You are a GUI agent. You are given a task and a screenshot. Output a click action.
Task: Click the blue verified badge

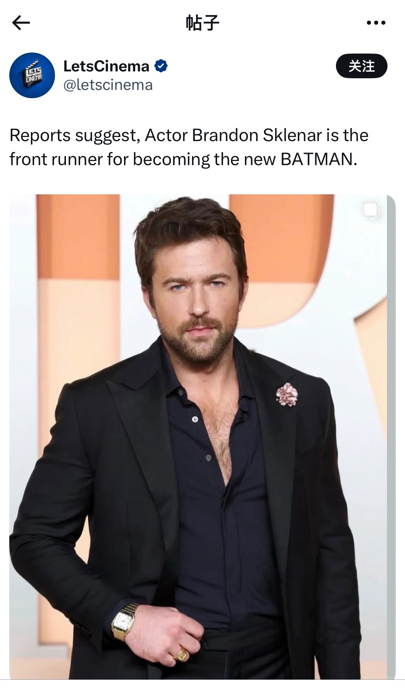tap(161, 66)
